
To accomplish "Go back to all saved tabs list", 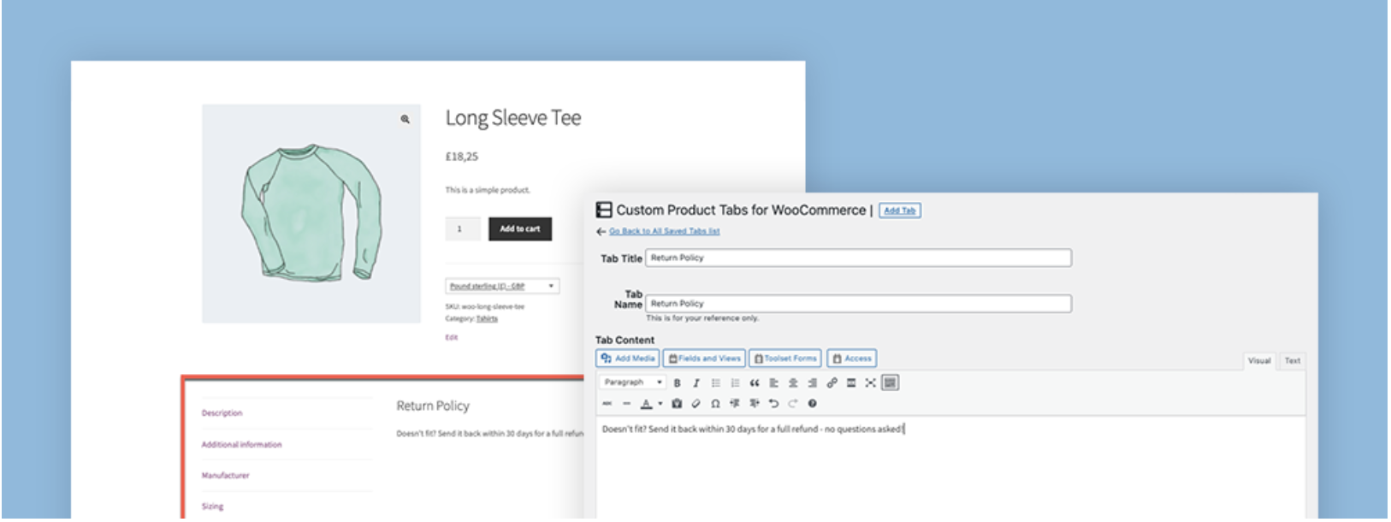I will click(664, 231).
